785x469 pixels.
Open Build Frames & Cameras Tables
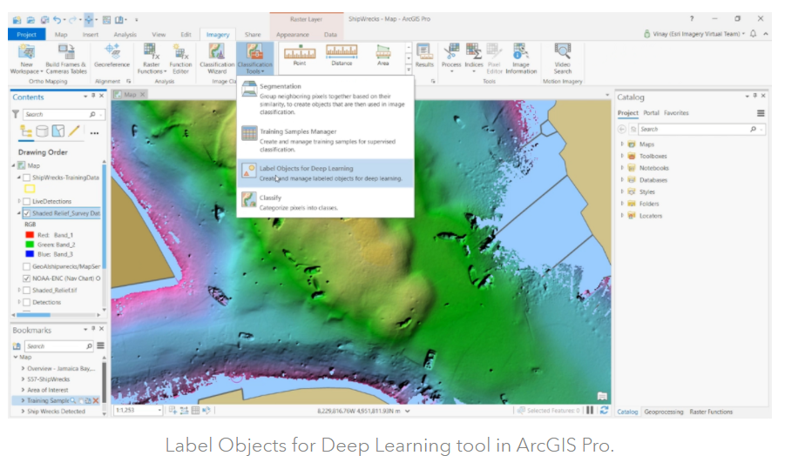coord(65,59)
